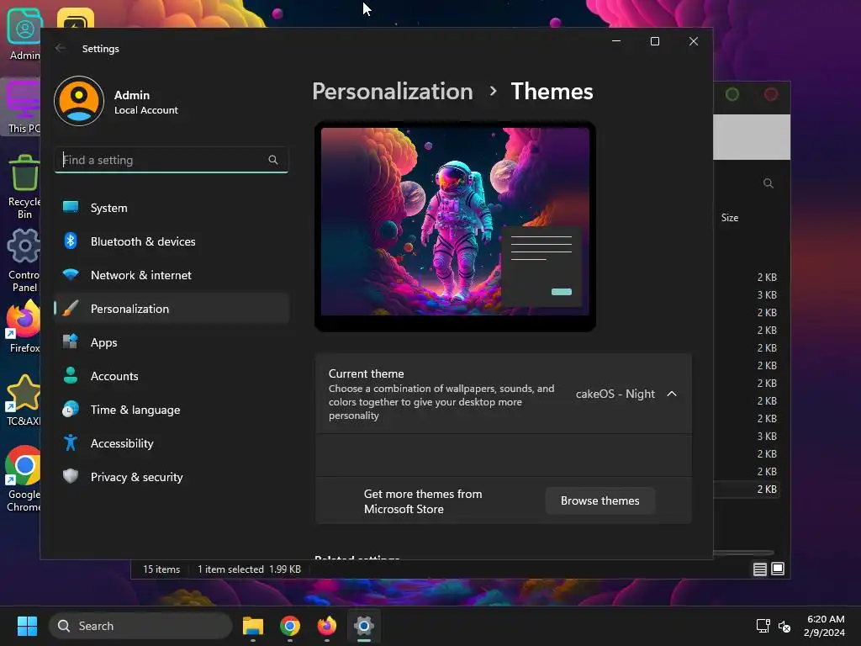The height and width of the screenshot is (646, 861).
Task: Open the clock and date flyout
Action: 825,626
